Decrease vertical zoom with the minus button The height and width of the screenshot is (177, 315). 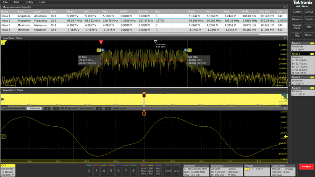point(108,108)
